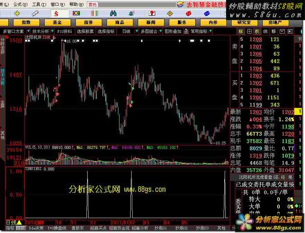Open the 帮助 menu
The image size is (305, 233).
(77, 4)
